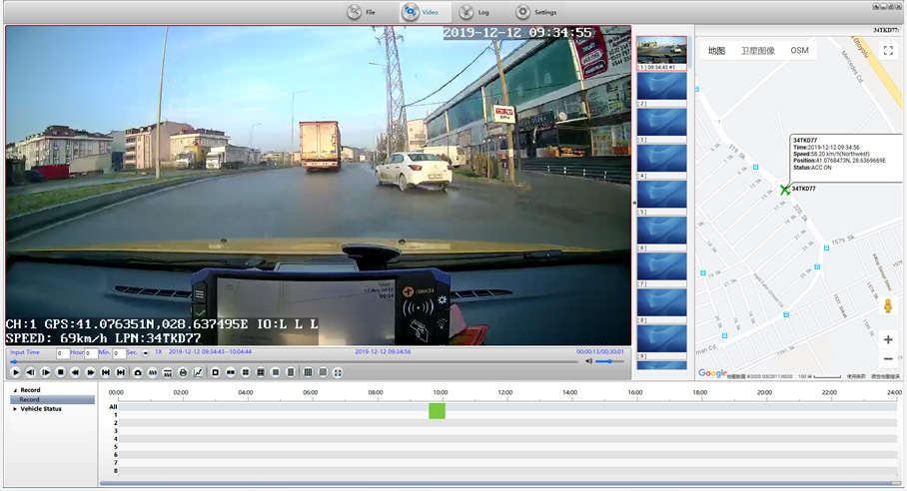This screenshot has height=491, width=907.
Task: Open the File tab
Action: point(363,12)
